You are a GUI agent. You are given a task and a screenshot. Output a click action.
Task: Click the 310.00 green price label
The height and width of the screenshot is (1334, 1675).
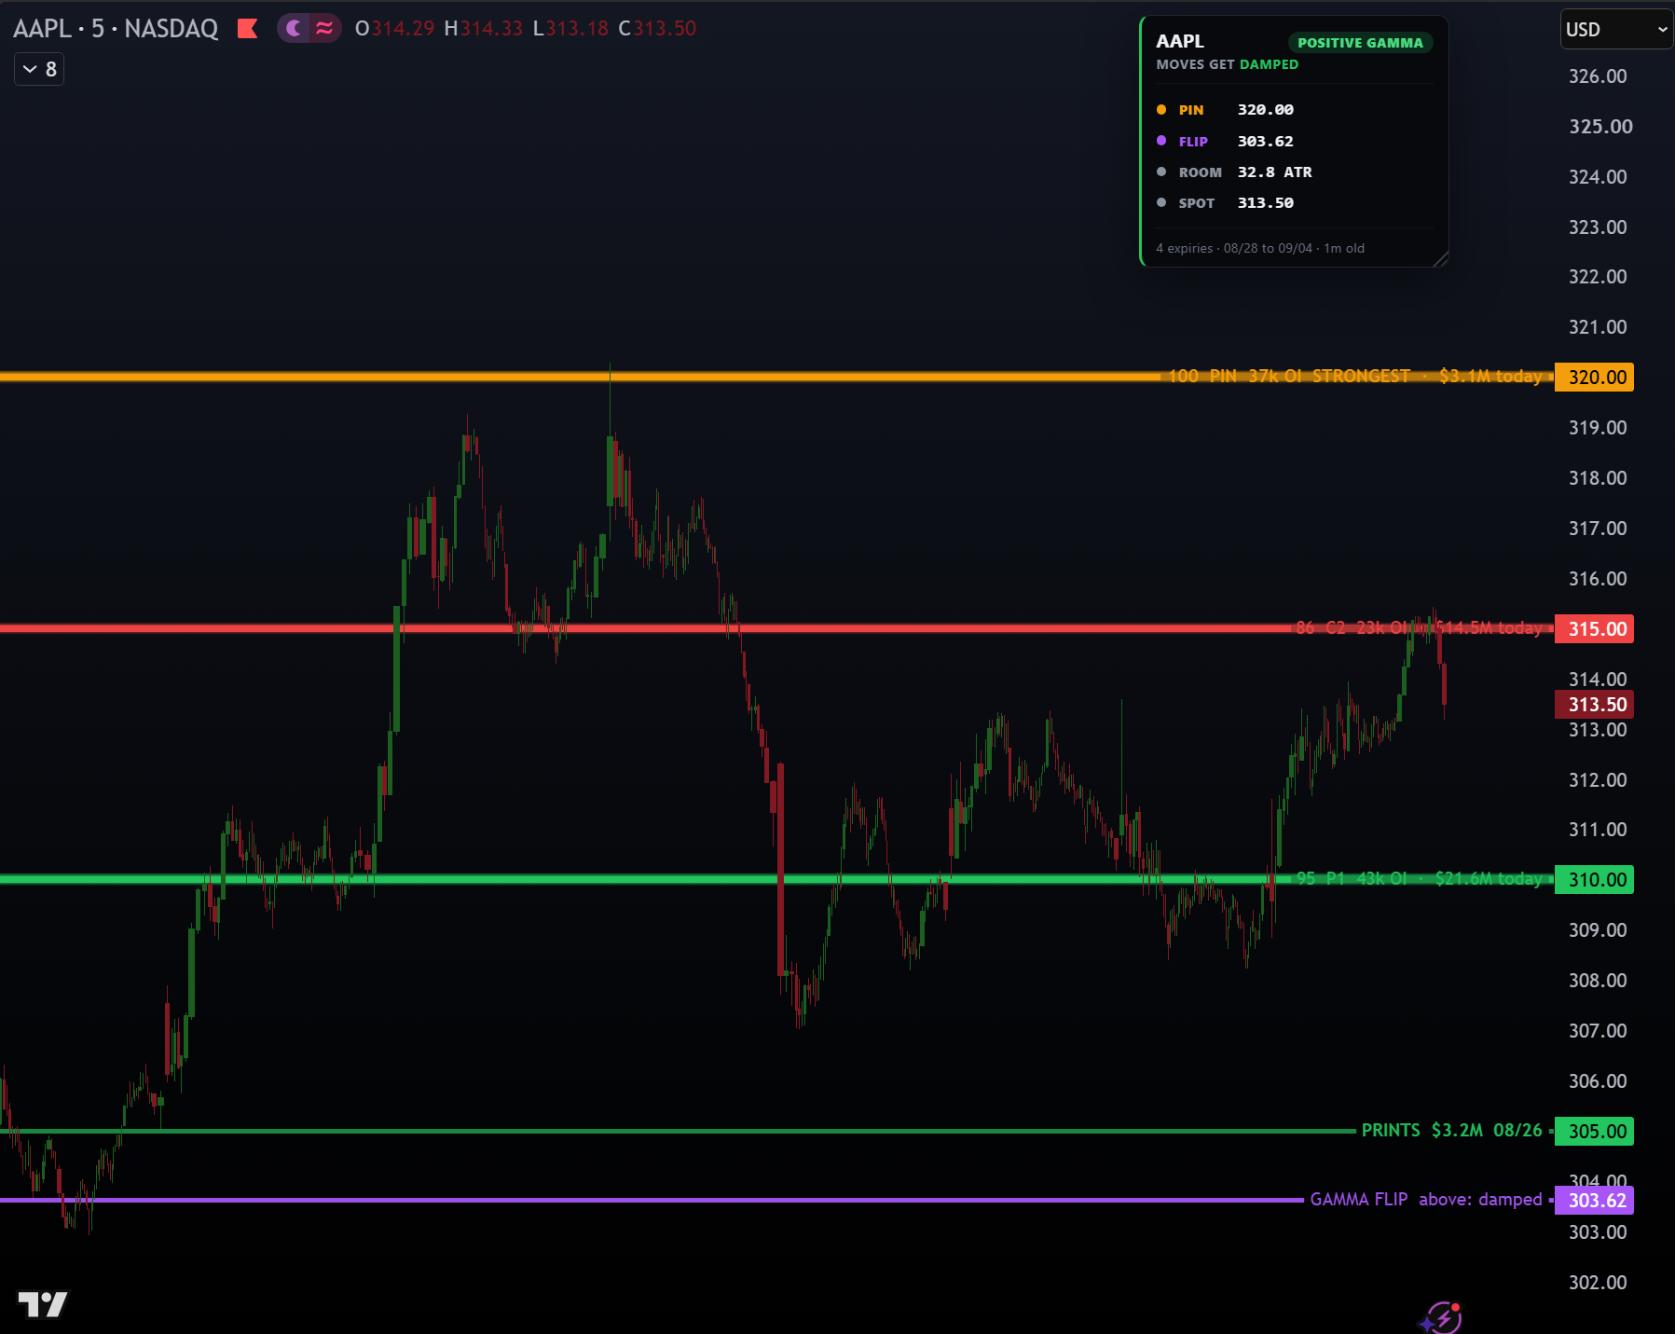[x=1594, y=879]
